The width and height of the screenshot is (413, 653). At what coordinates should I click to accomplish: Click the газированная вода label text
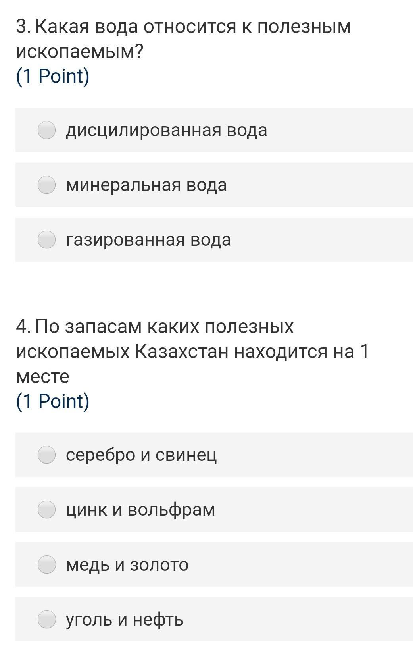[x=148, y=240]
